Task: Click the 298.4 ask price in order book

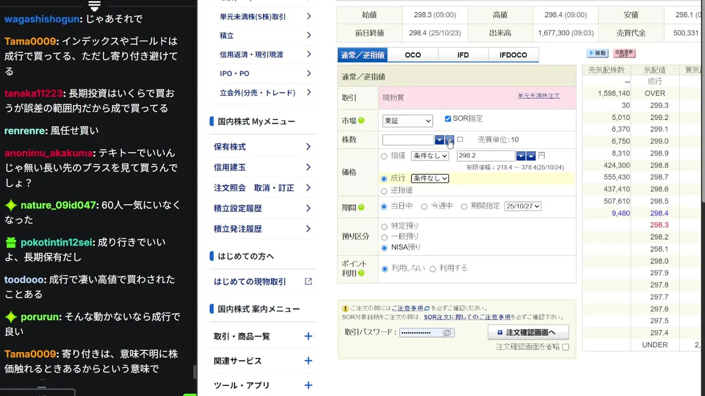Action: point(659,213)
